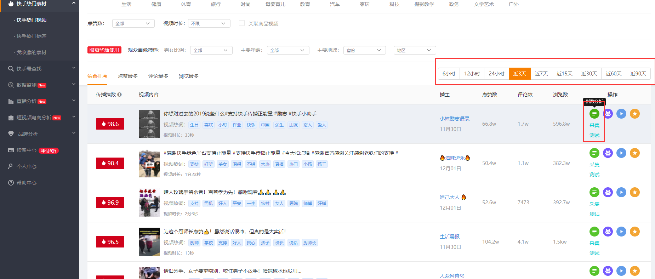Click the 快手号查找 search icon in sidebar
This screenshot has width=655, height=279.
tap(11, 69)
